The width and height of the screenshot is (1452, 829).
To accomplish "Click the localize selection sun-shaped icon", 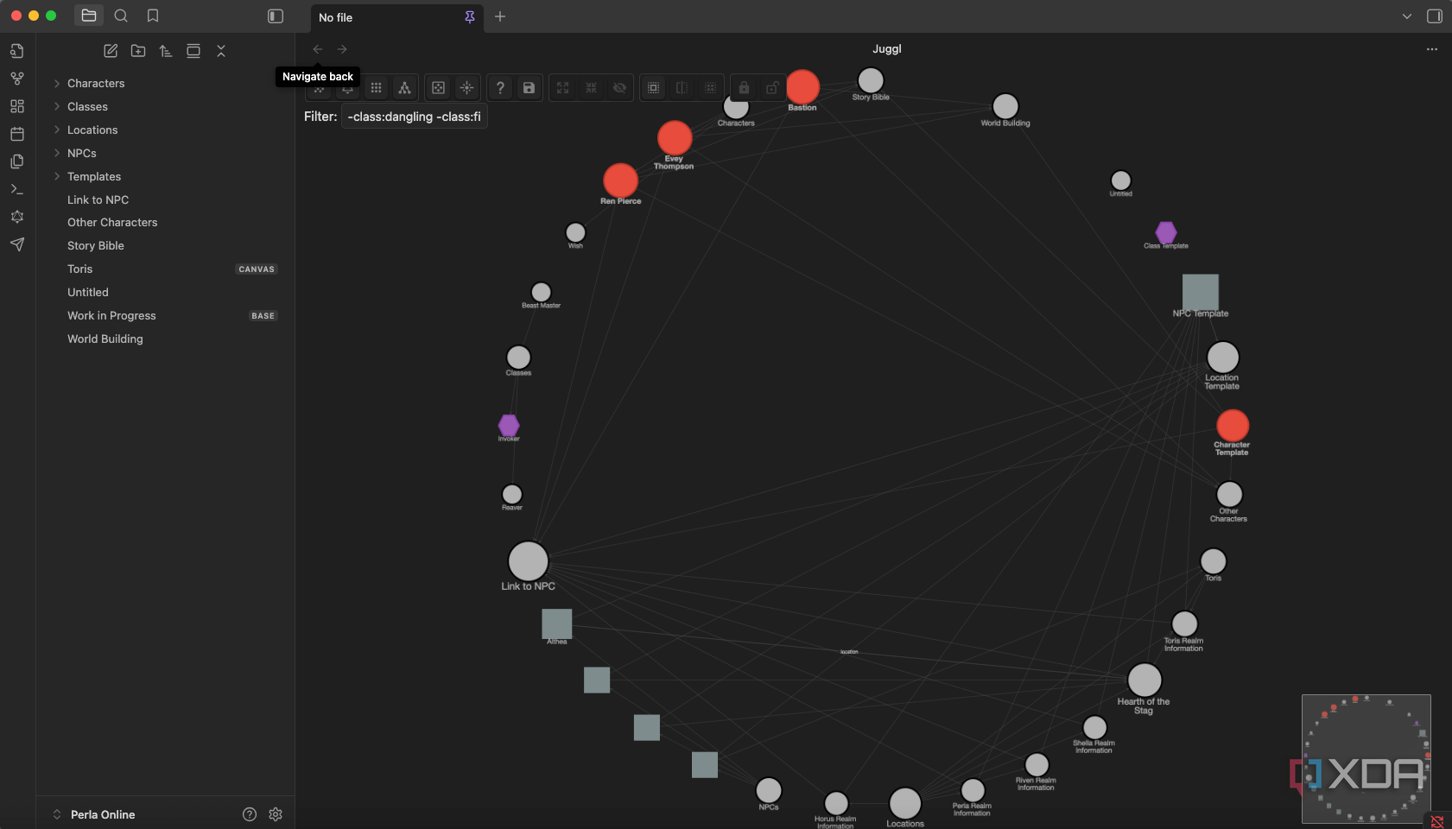I will (466, 88).
